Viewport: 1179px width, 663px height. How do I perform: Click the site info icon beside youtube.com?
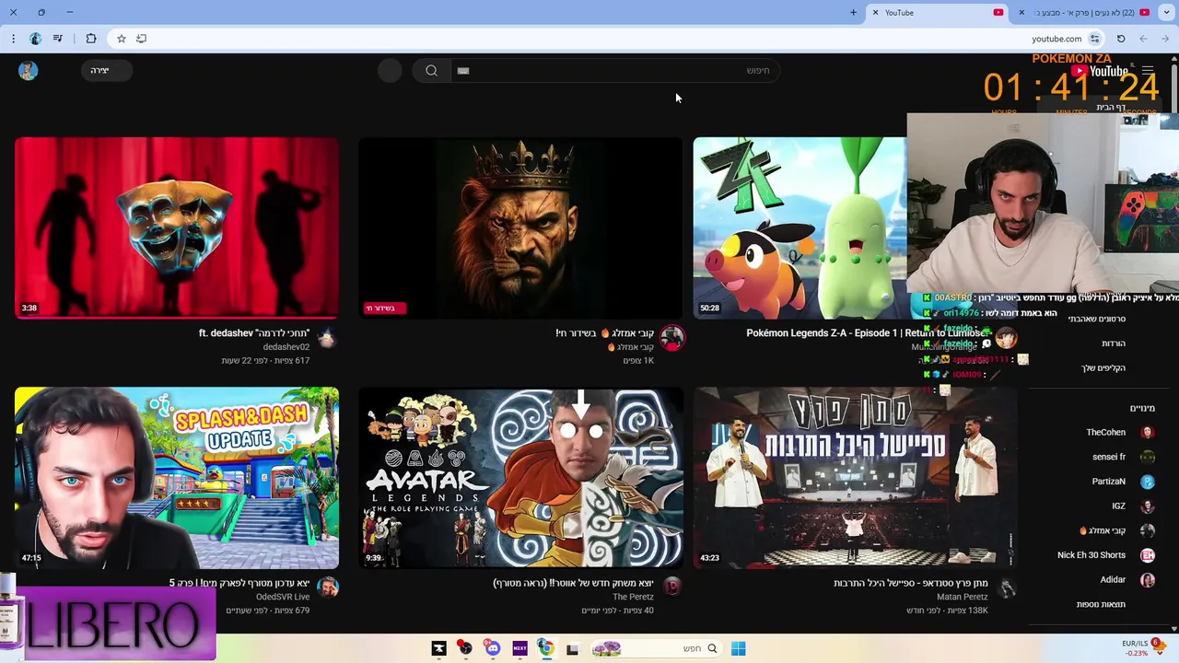pyautogui.click(x=1094, y=39)
